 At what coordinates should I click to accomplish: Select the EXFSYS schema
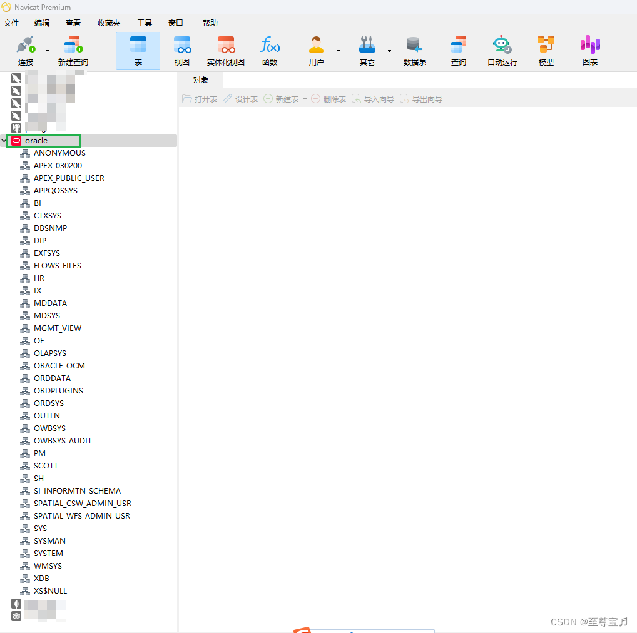click(47, 253)
